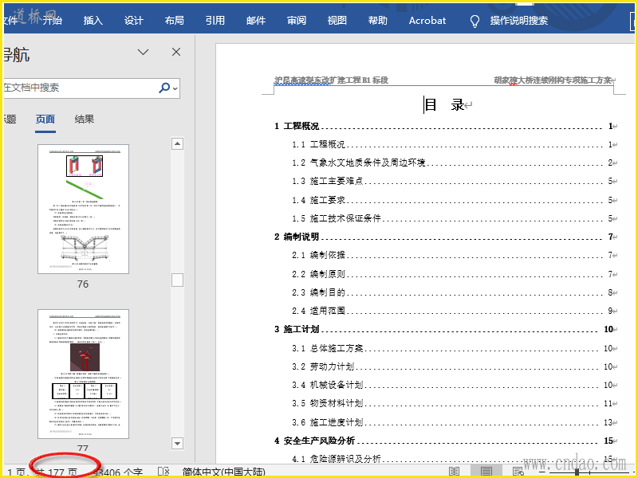The image size is (638, 478).
Task: Click header text 沪昆高速梨东改扩建工程B1标段
Action: pos(331,80)
